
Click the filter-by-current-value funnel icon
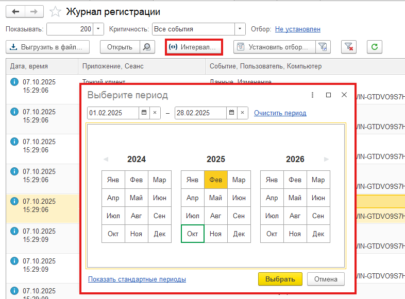pos(323,47)
